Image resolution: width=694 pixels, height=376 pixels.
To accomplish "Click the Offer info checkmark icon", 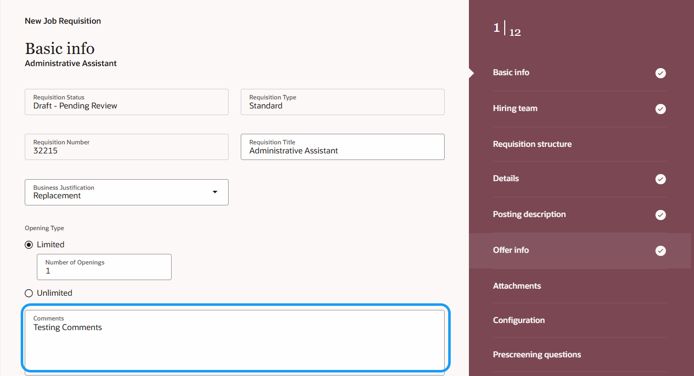I will click(x=660, y=251).
